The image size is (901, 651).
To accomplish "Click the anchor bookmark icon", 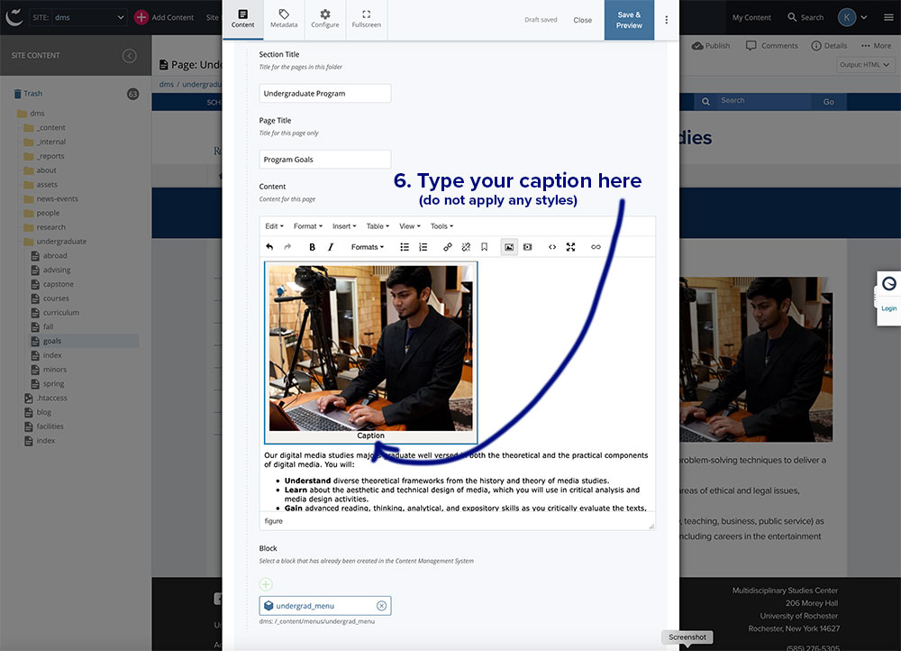I will (x=485, y=247).
